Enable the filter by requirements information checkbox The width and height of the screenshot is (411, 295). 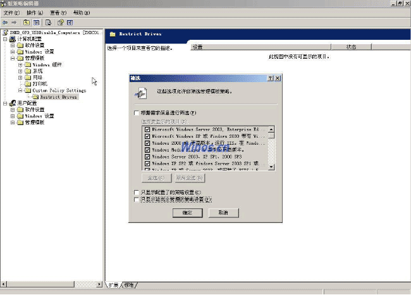click(137, 113)
